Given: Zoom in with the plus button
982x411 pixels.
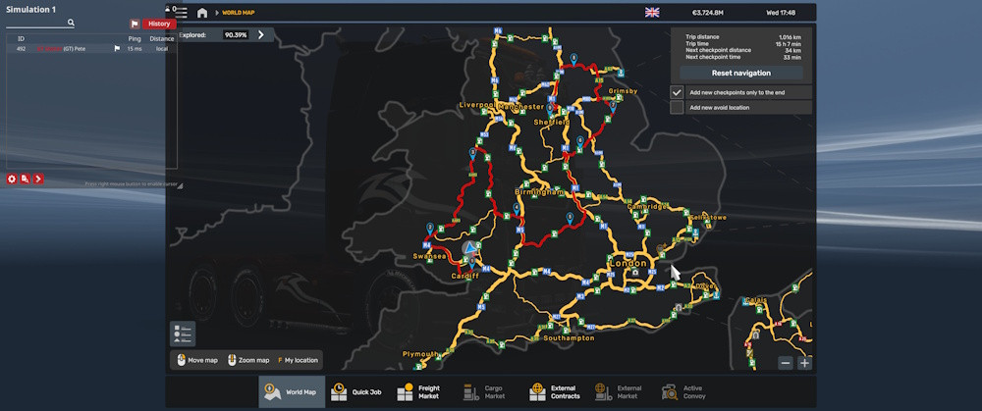Looking at the screenshot, I should tap(804, 363).
